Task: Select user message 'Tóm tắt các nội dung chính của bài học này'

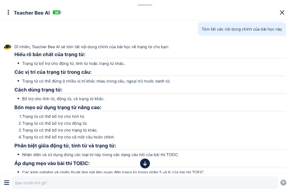Action: 242,29
